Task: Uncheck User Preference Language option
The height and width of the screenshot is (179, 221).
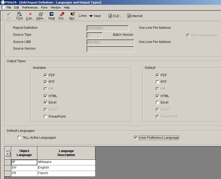Action: [x=136, y=137]
